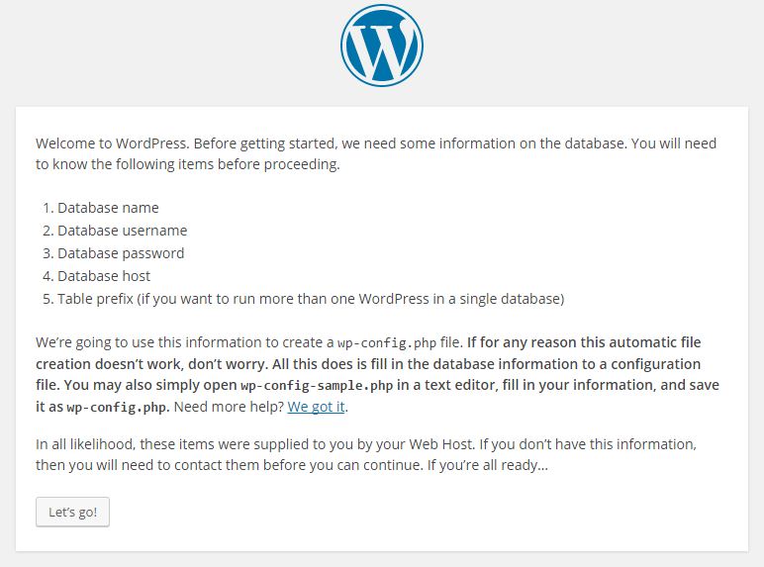Click the WordPress logo at top
The height and width of the screenshot is (567, 764).
click(382, 46)
